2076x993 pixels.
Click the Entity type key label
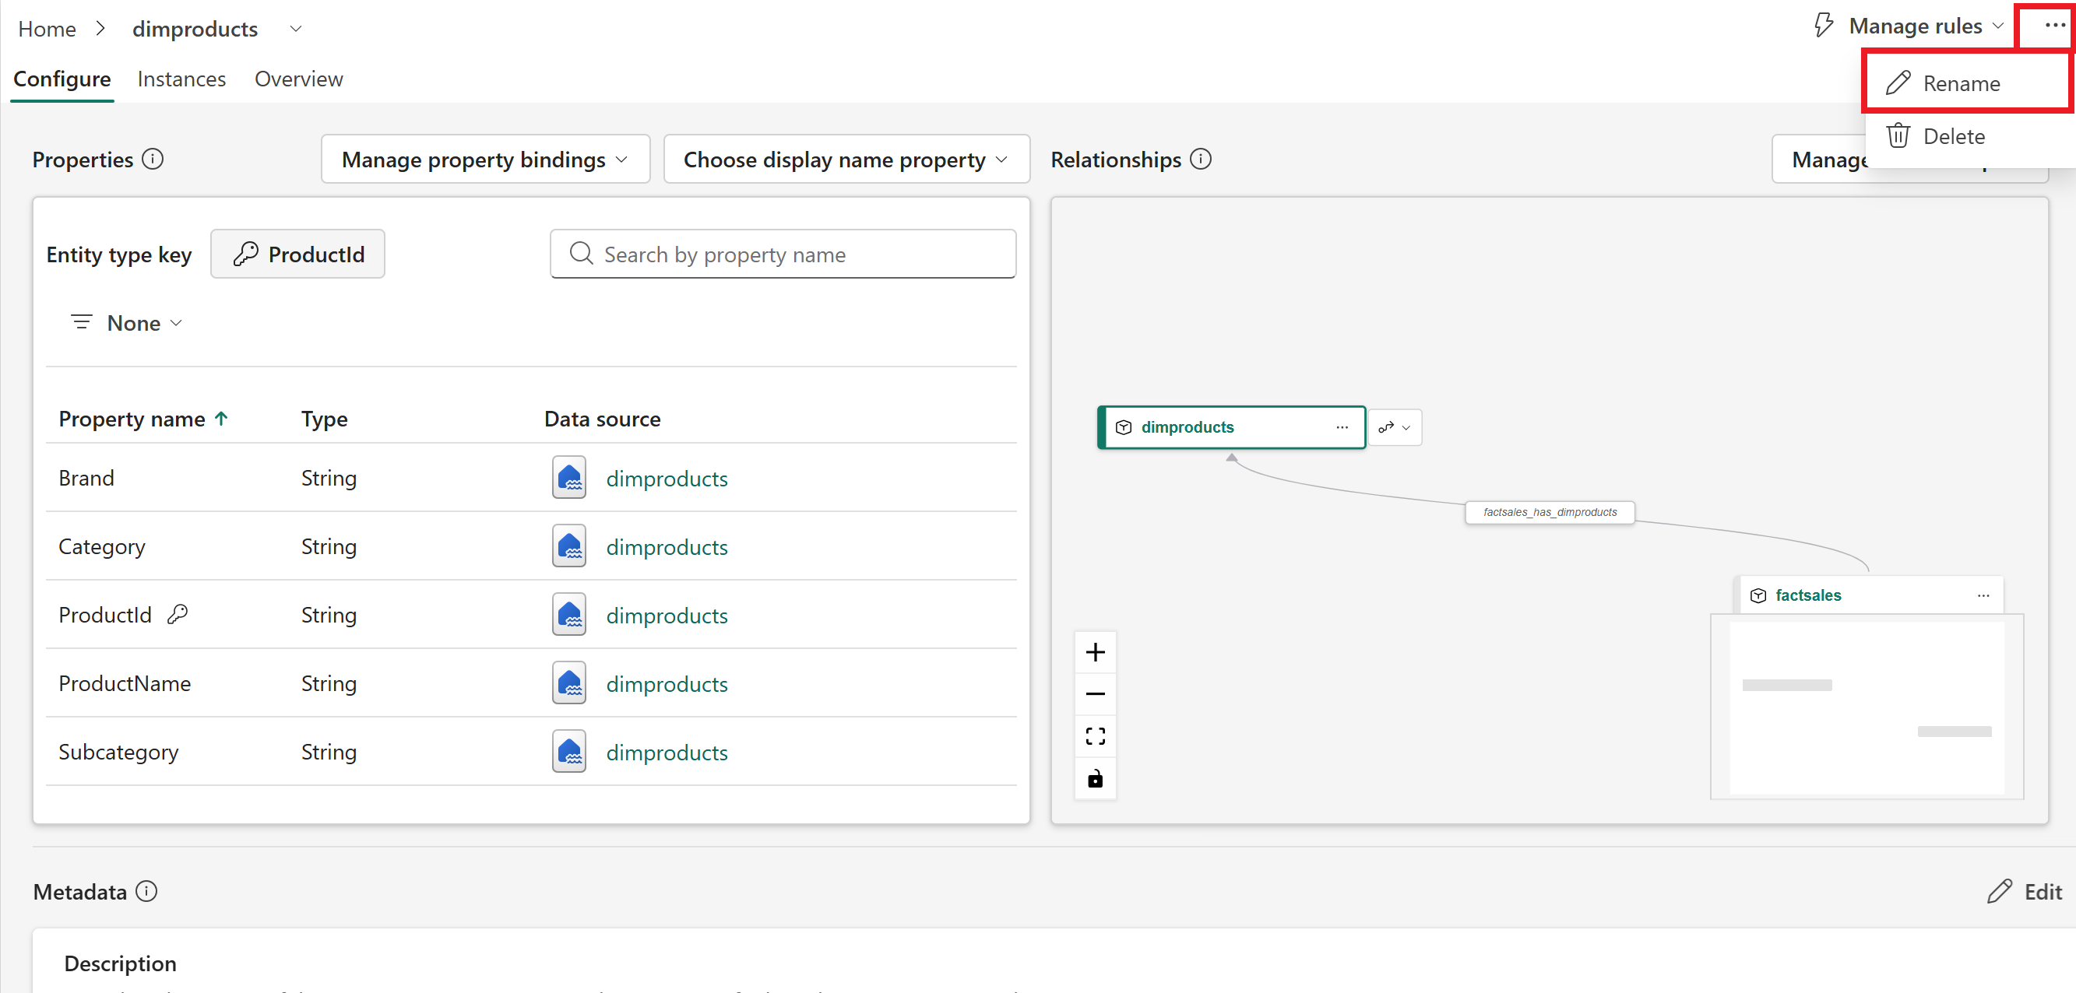pyautogui.click(x=118, y=254)
